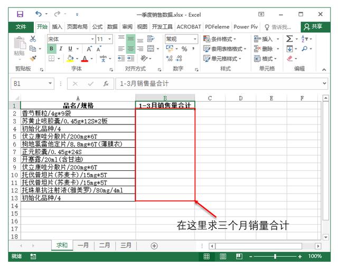Open the number format dropdown (常规)
Screen dimensions: 338x269
coord(195,39)
